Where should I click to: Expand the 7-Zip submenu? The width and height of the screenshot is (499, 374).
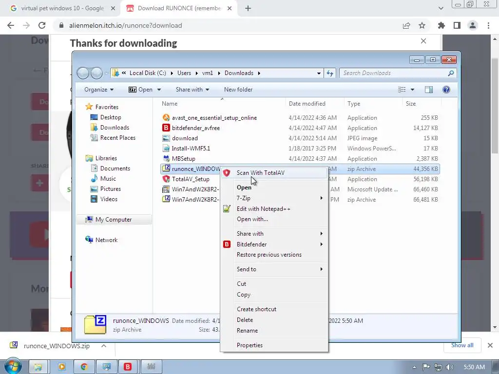[x=274, y=198]
